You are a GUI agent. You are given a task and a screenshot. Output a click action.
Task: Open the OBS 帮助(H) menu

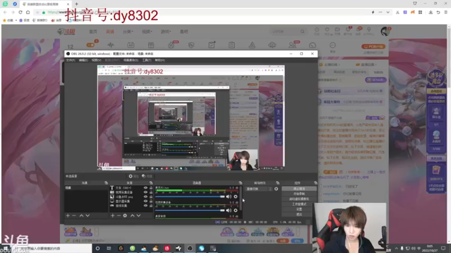(x=160, y=60)
